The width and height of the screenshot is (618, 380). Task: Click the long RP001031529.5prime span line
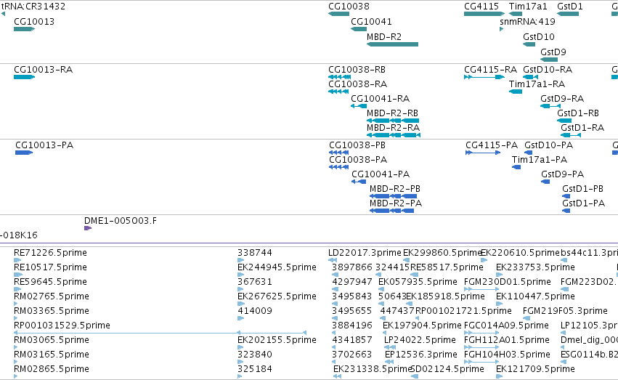point(160,333)
